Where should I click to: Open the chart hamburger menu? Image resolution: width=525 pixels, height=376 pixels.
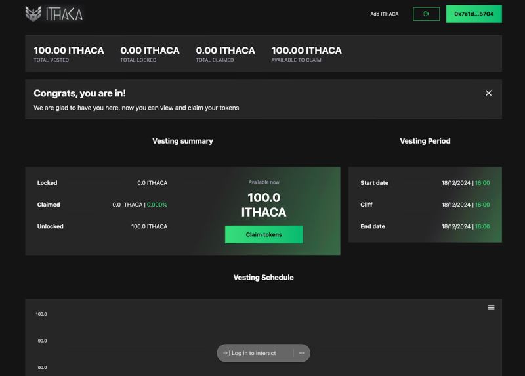point(491,307)
